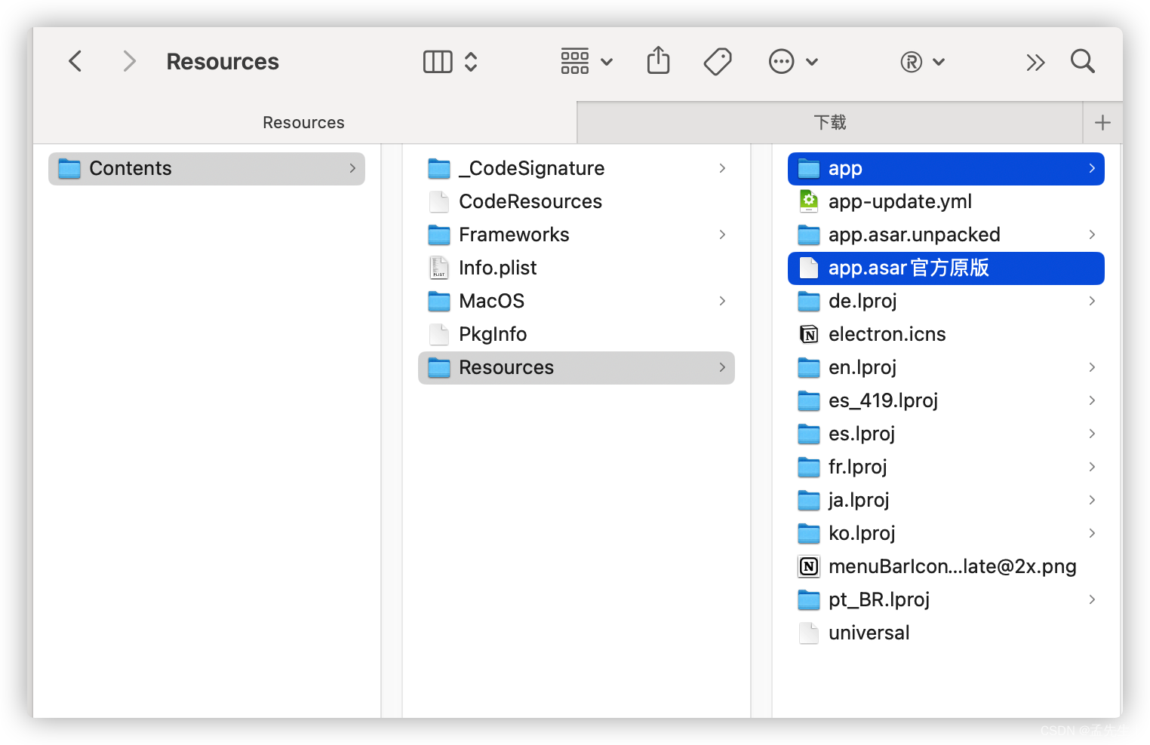Click the electron.icns Notion icon
Screen dimensions: 1150x745
point(809,334)
